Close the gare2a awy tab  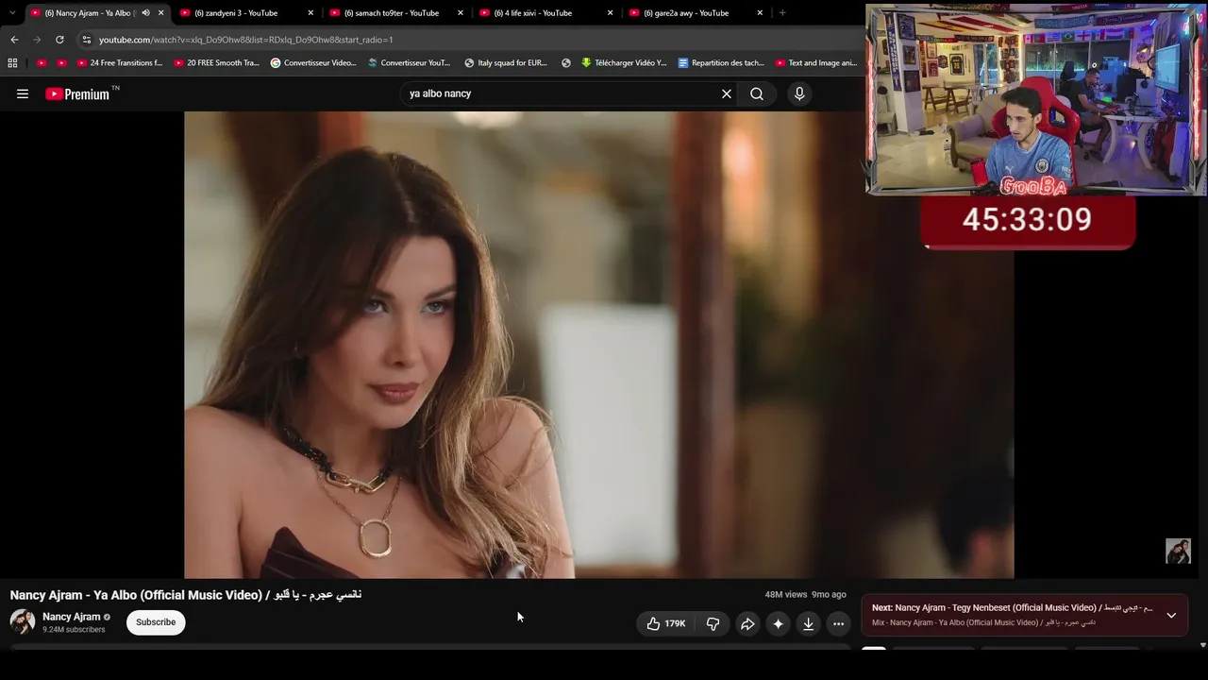tap(760, 13)
